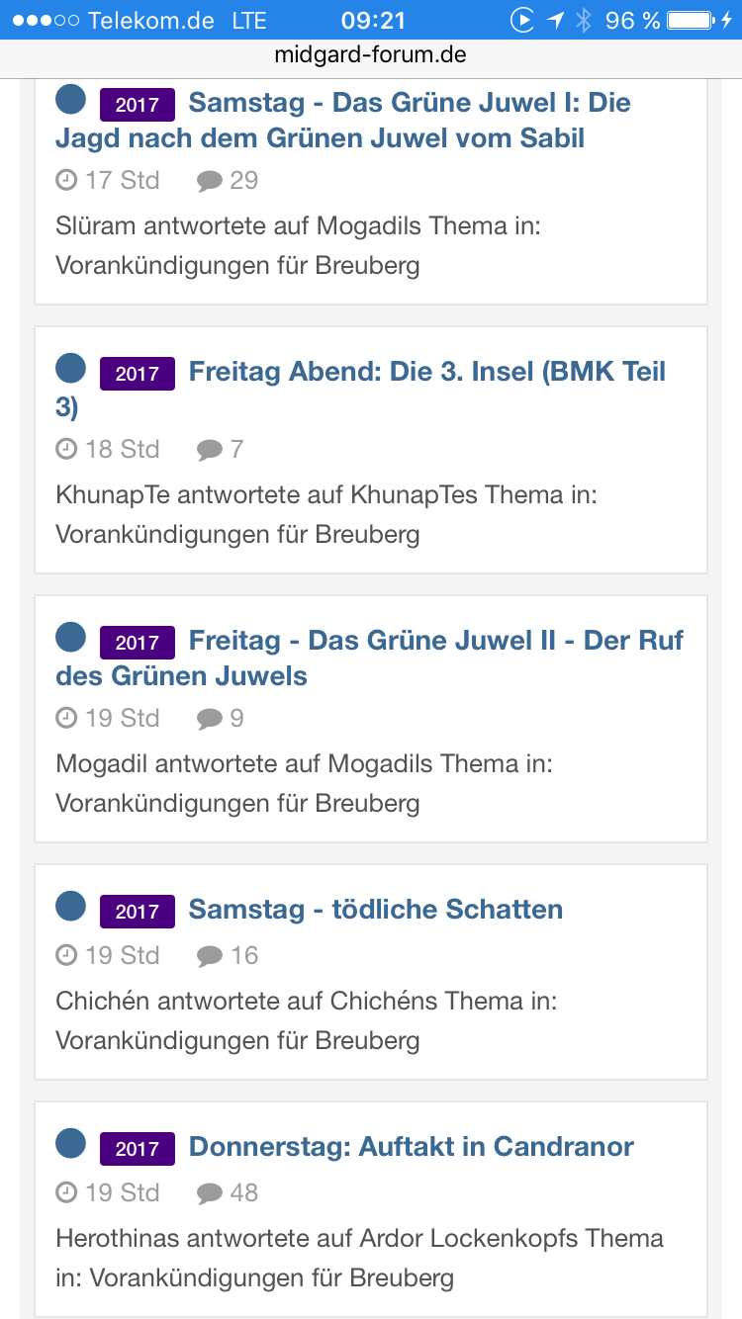This screenshot has width=742, height=1319.
Task: Click clock icon beside Candranor's 19 Std
Action: click(66, 1192)
